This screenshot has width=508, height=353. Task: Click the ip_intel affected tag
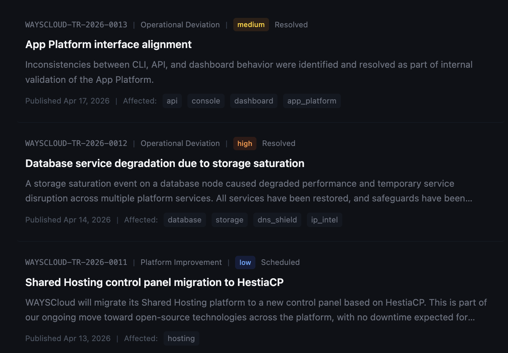(x=324, y=220)
